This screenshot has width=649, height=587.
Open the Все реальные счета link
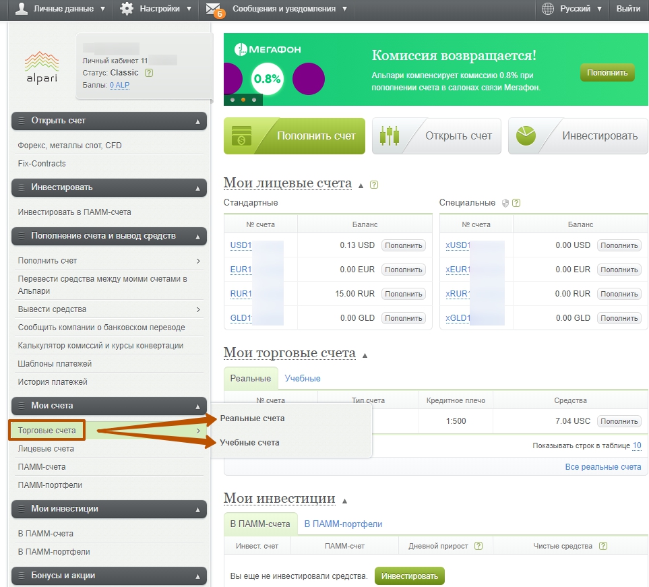coord(602,467)
